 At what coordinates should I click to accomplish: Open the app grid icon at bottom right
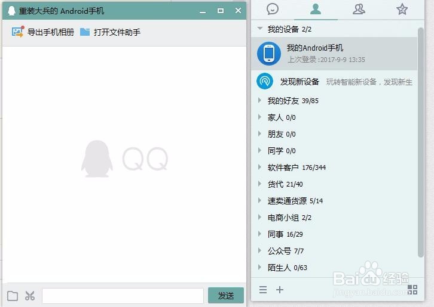(412, 290)
